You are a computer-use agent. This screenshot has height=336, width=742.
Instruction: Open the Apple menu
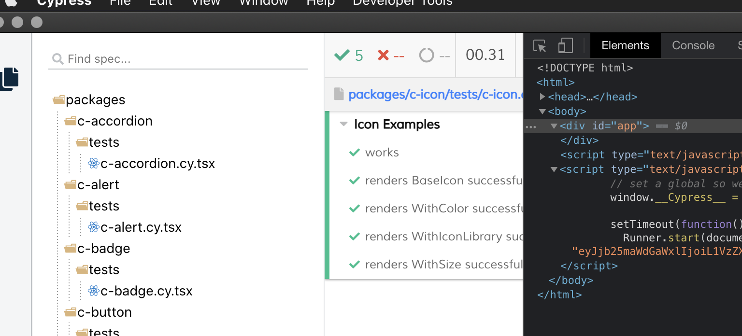tap(11, 2)
